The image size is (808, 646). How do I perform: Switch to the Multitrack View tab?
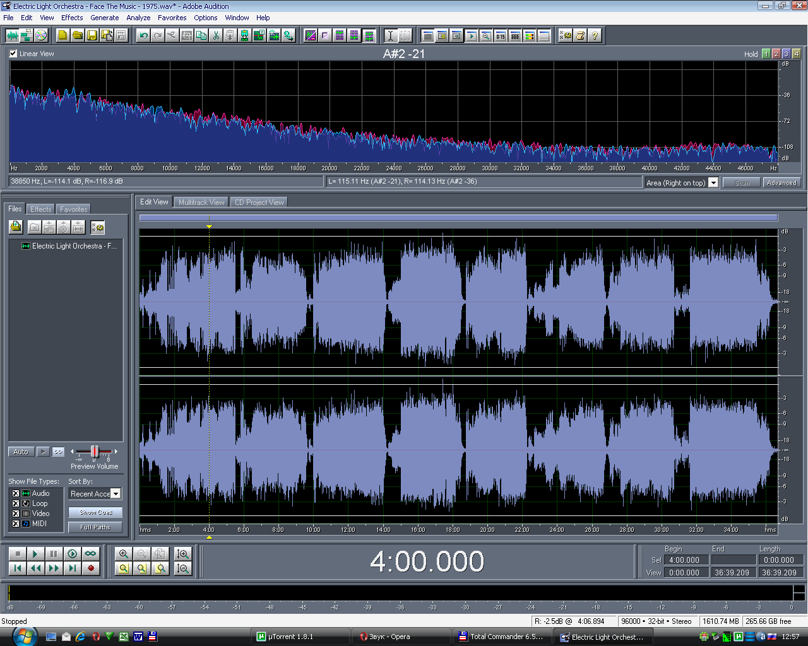(x=201, y=203)
